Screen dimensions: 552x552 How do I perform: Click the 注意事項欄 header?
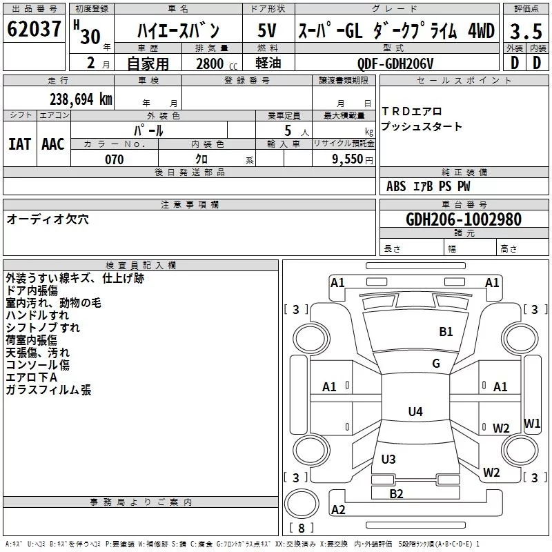[x=189, y=204]
